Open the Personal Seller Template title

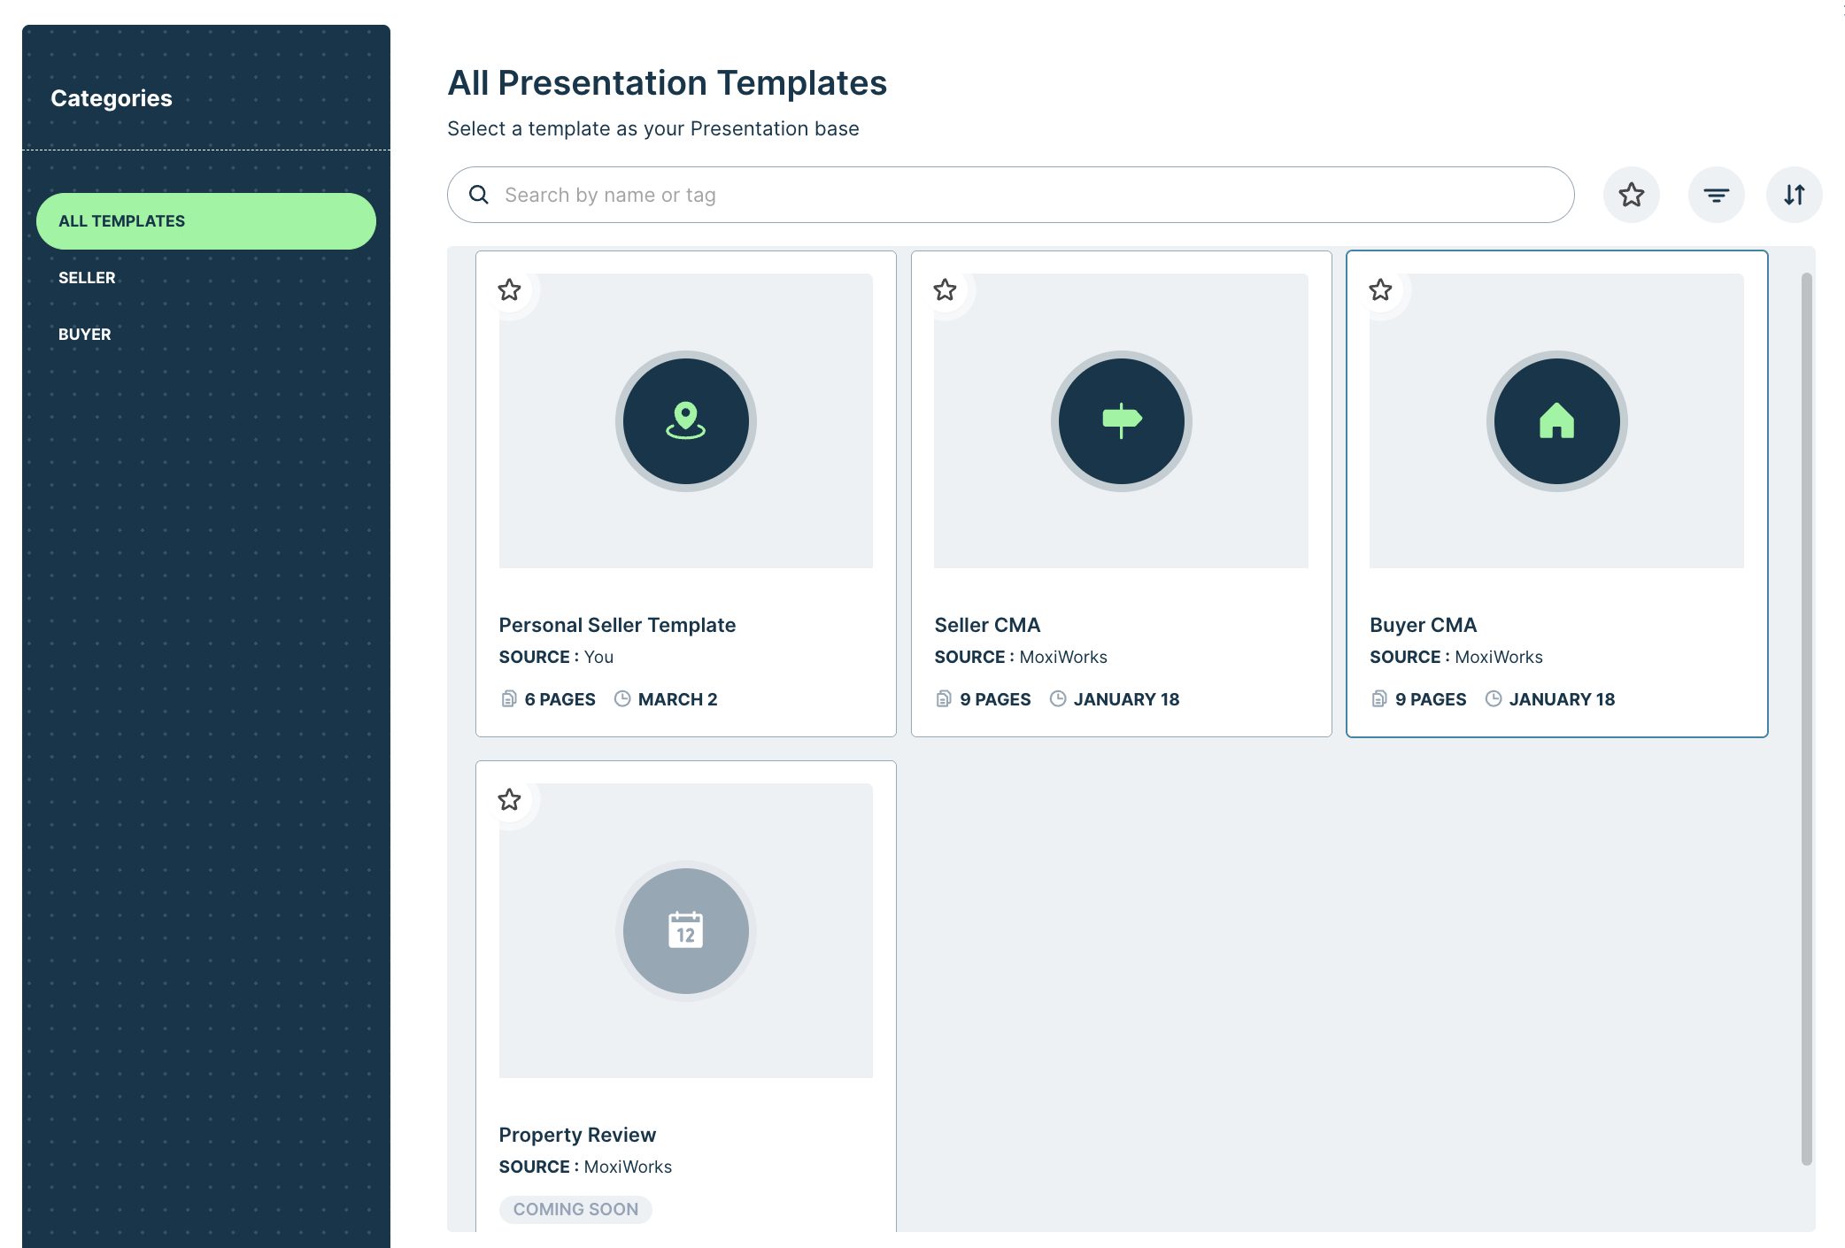(x=617, y=625)
